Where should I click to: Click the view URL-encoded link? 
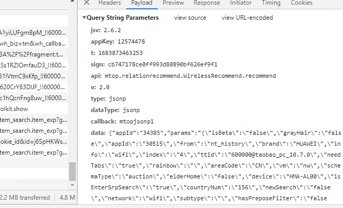pyautogui.click(x=247, y=18)
